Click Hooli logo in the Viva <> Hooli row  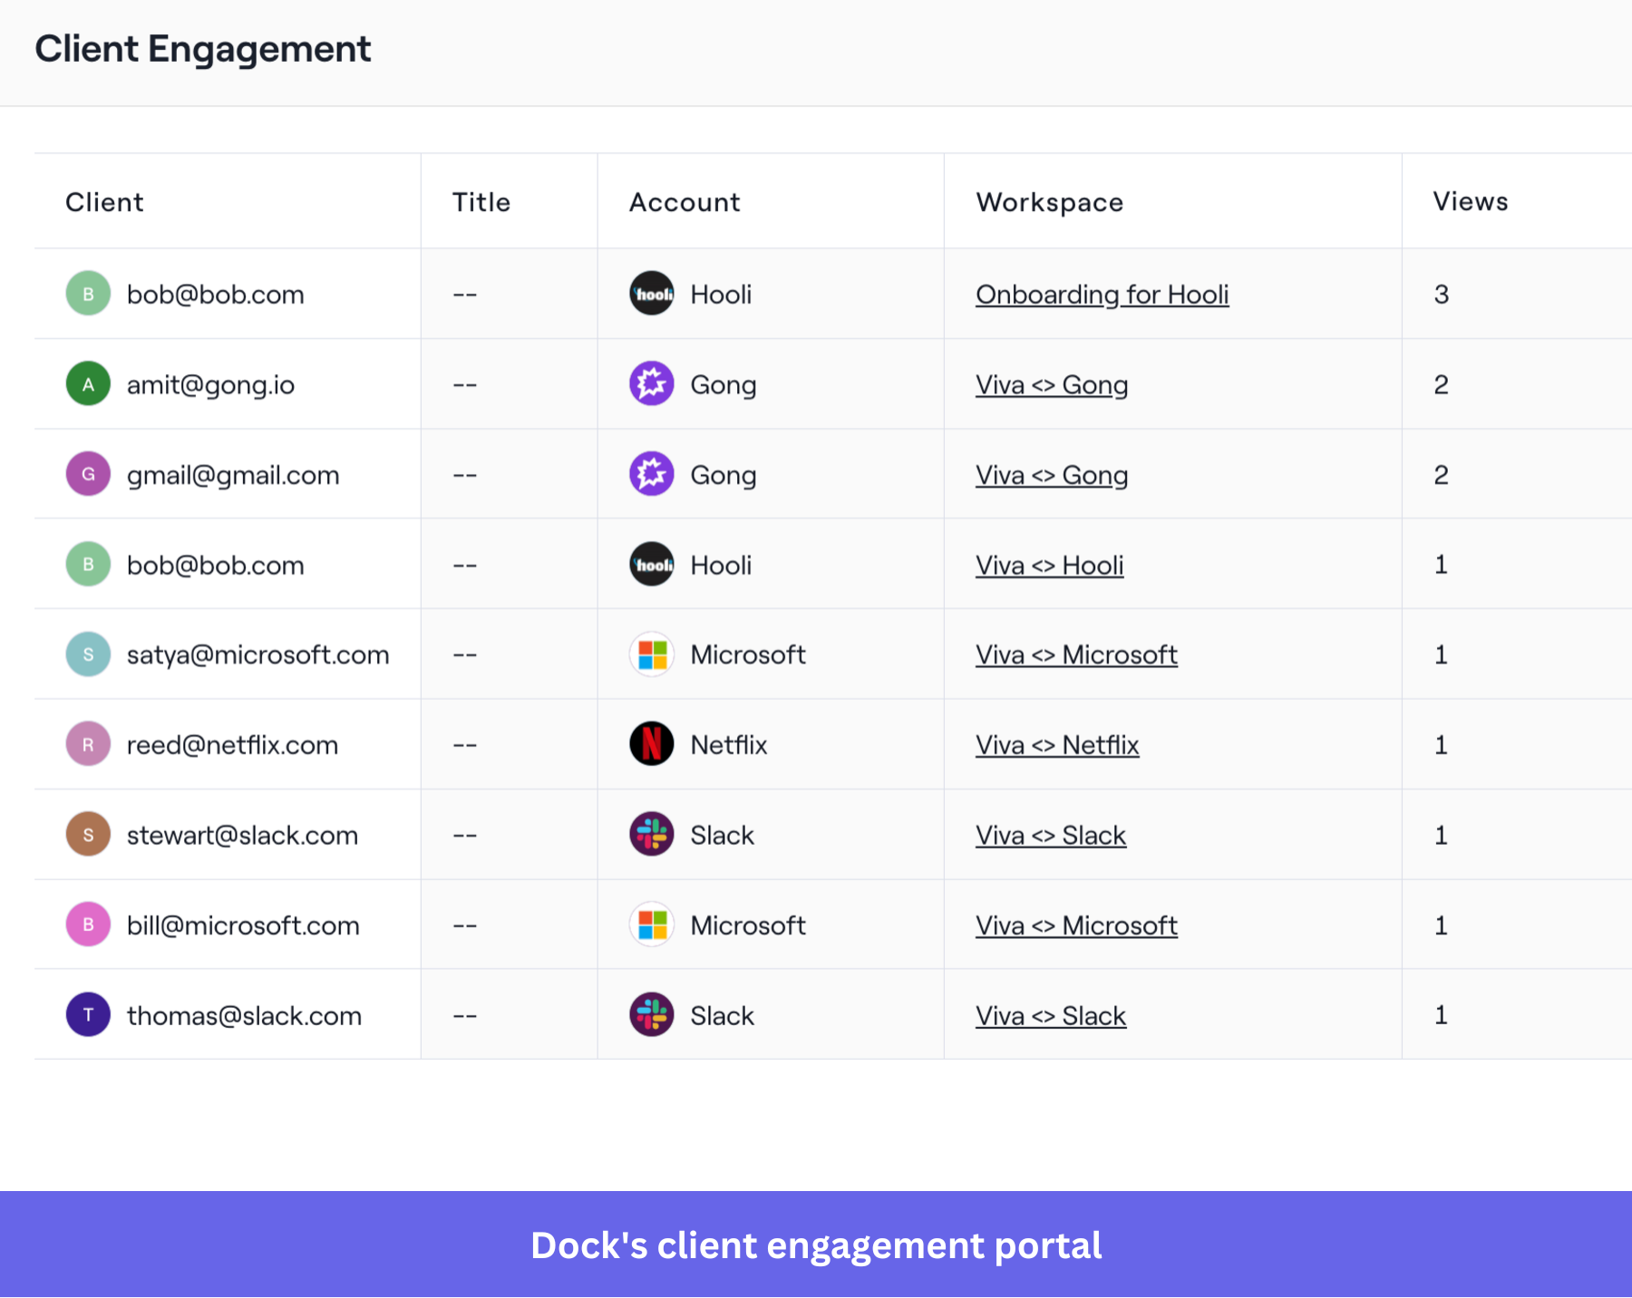652,565
